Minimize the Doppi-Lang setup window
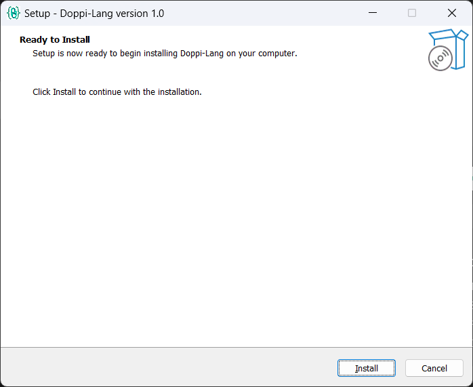The height and width of the screenshot is (387, 473). point(373,13)
